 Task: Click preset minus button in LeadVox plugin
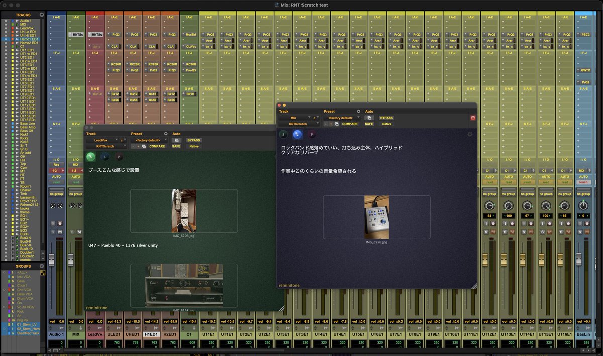134,146
